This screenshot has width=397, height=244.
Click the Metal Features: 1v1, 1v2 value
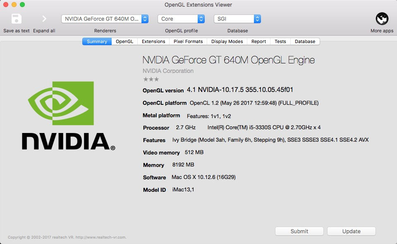[209, 116]
